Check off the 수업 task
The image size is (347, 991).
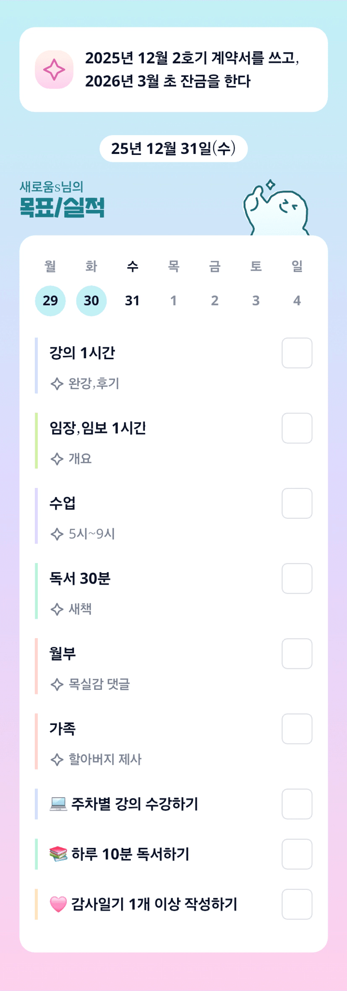(x=297, y=503)
